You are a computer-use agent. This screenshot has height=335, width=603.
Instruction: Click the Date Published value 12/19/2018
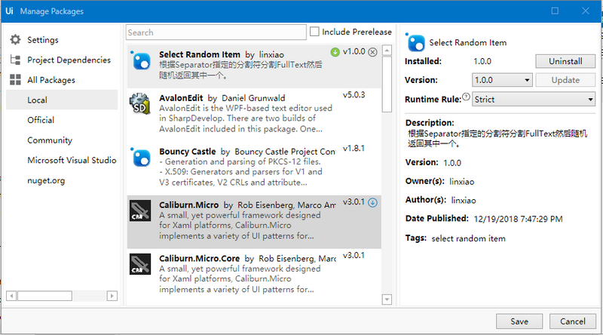pos(518,219)
